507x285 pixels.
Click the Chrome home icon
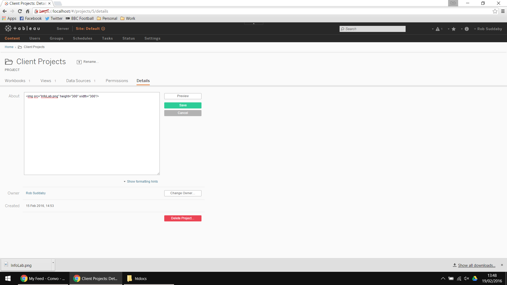[27, 11]
